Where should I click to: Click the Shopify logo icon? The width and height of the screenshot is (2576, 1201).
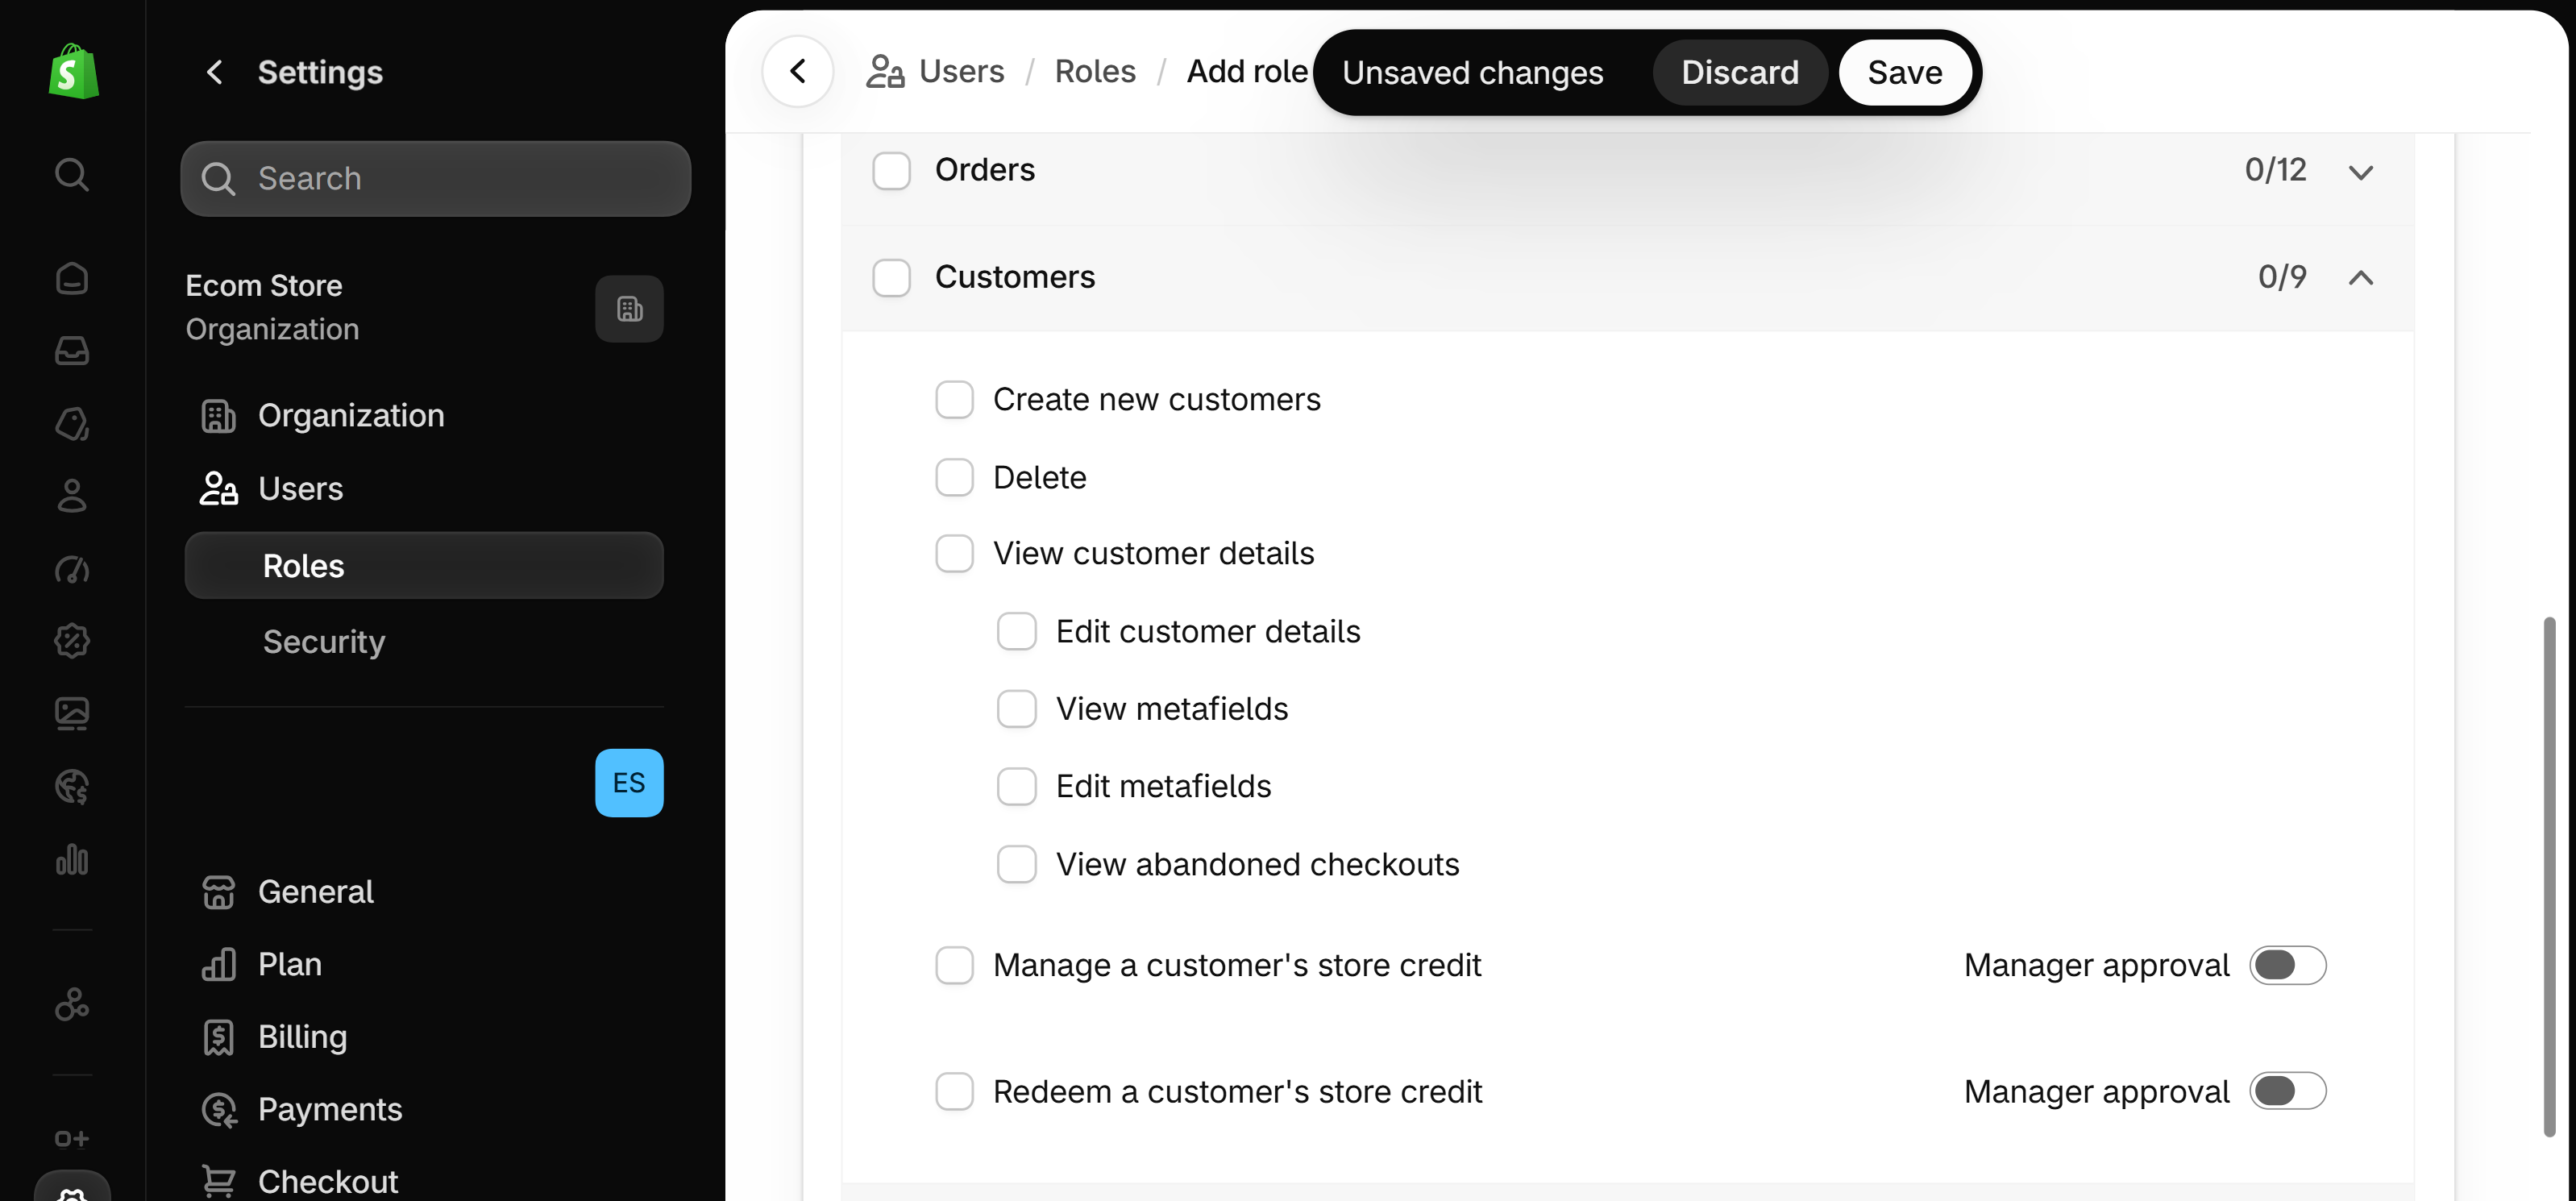pos(73,72)
